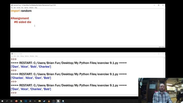The height and width of the screenshot is (103, 183).
Task: Open the Window menu in the editor window
Action: [x=31, y=8]
